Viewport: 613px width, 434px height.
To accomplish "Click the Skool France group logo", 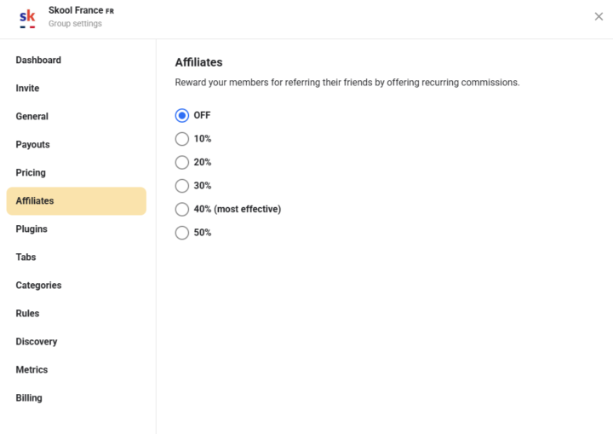I will (27, 18).
